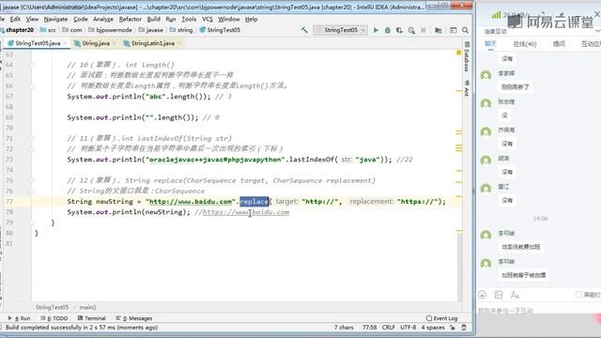The width and height of the screenshot is (601, 338).
Task: Click the Build project hammer icon
Action: [304, 29]
